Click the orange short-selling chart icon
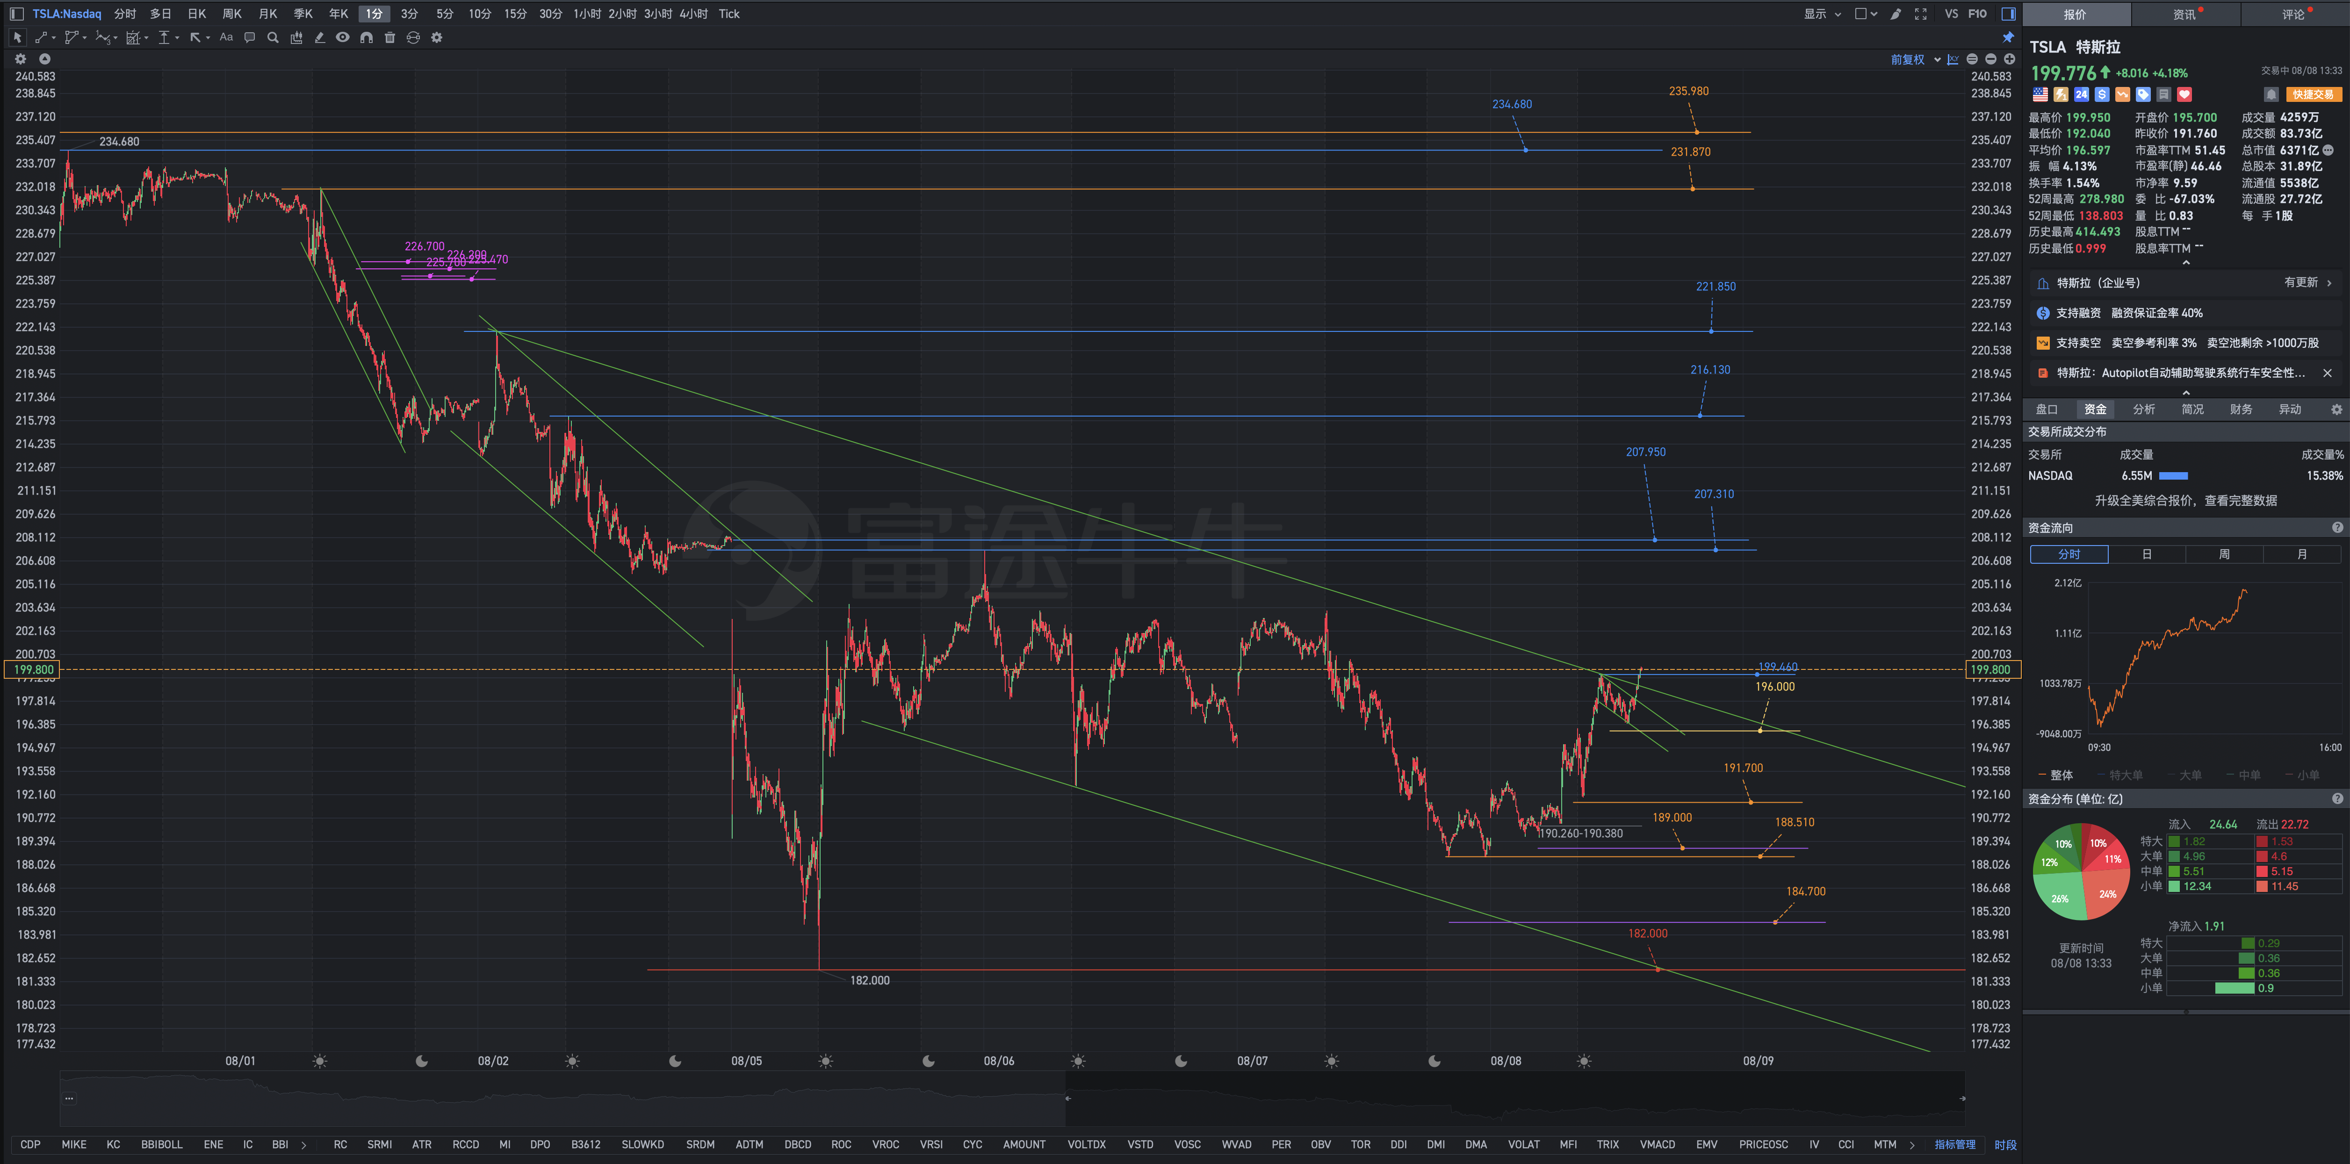Screen dimensions: 2350x1164 point(2123,95)
